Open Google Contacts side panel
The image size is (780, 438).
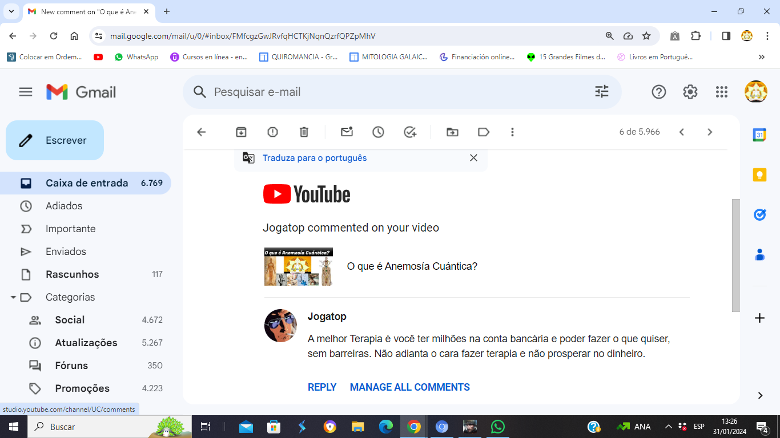point(759,254)
